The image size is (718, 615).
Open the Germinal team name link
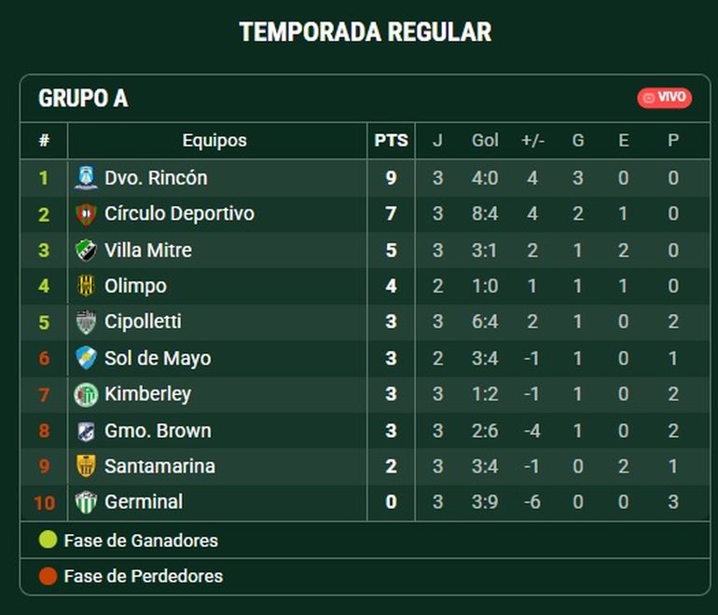144,502
